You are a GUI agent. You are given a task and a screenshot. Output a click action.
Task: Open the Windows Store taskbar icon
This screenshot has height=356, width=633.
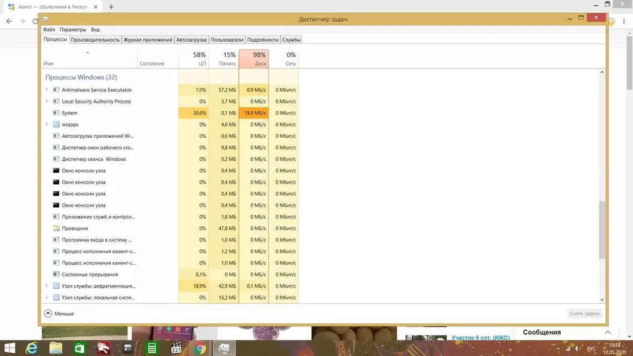point(80,348)
